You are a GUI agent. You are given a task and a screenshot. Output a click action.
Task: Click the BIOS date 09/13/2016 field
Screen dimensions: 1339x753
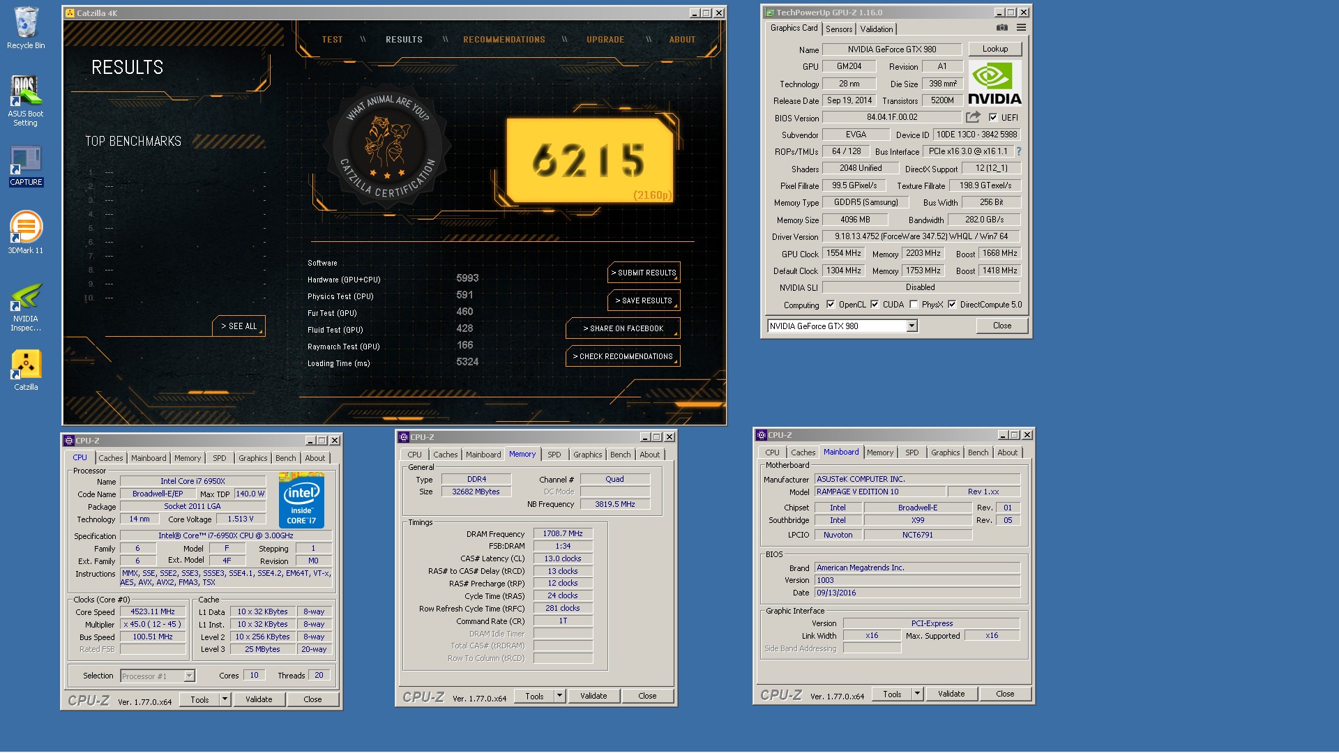pyautogui.click(x=917, y=593)
